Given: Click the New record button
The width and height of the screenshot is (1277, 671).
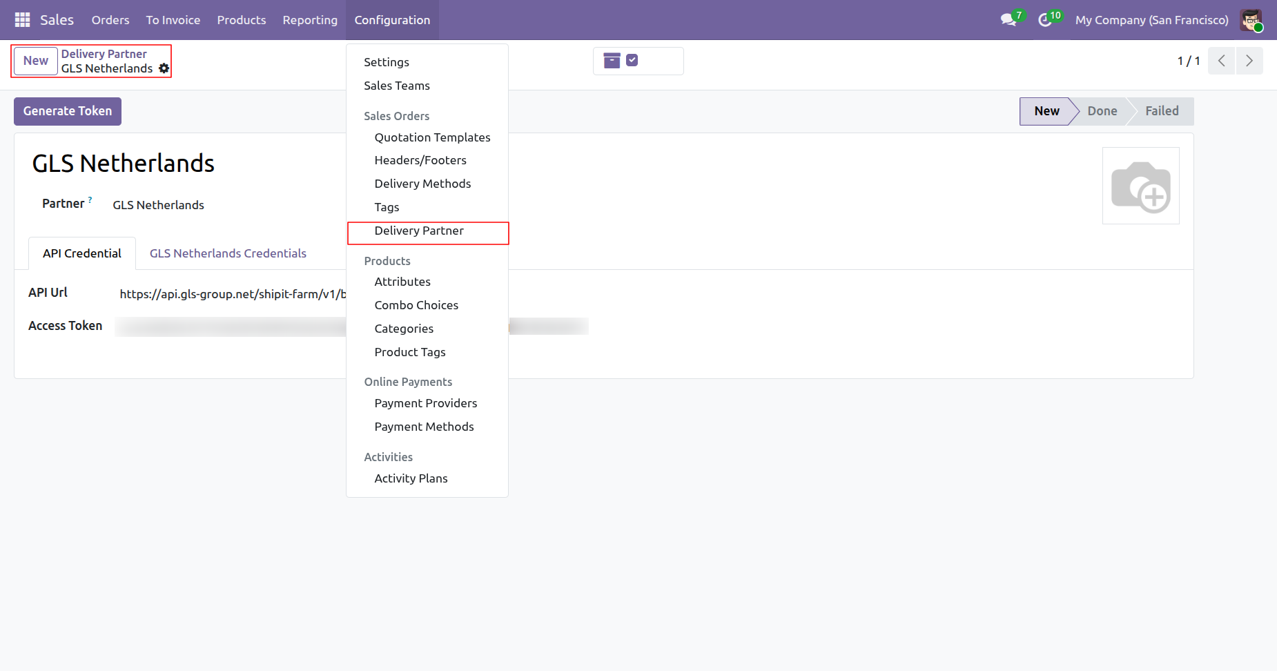Looking at the screenshot, I should click(x=36, y=61).
